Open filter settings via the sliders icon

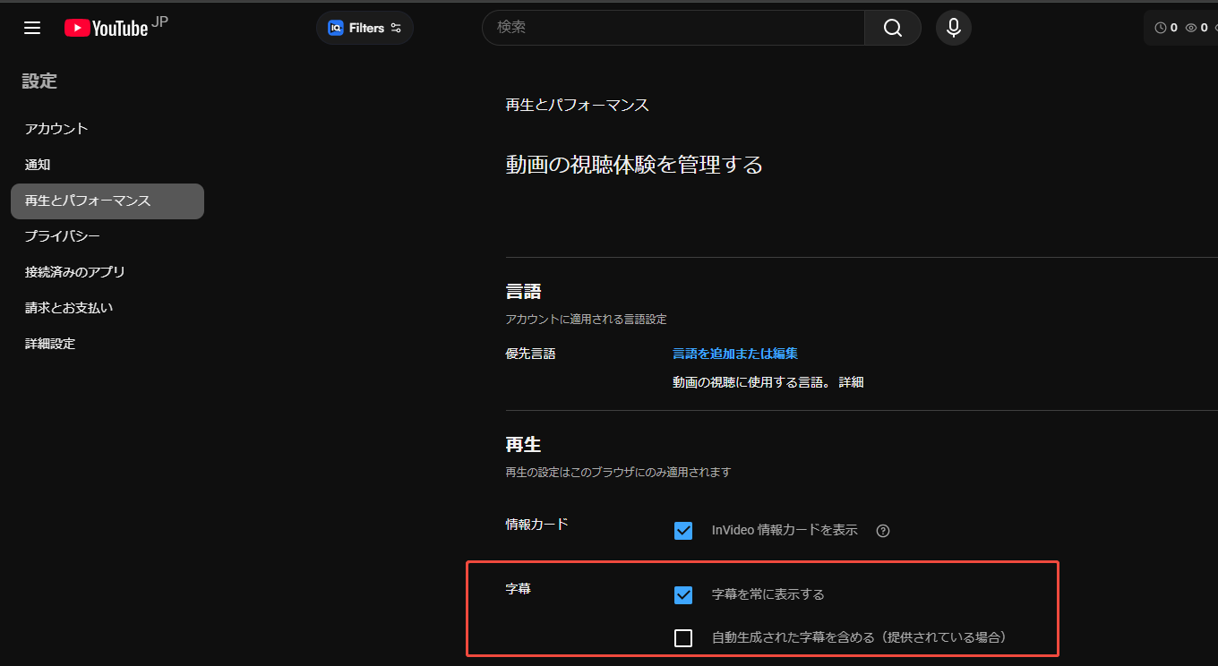click(394, 28)
